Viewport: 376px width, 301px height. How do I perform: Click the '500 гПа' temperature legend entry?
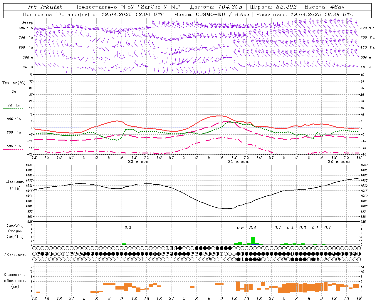[x=14, y=146]
